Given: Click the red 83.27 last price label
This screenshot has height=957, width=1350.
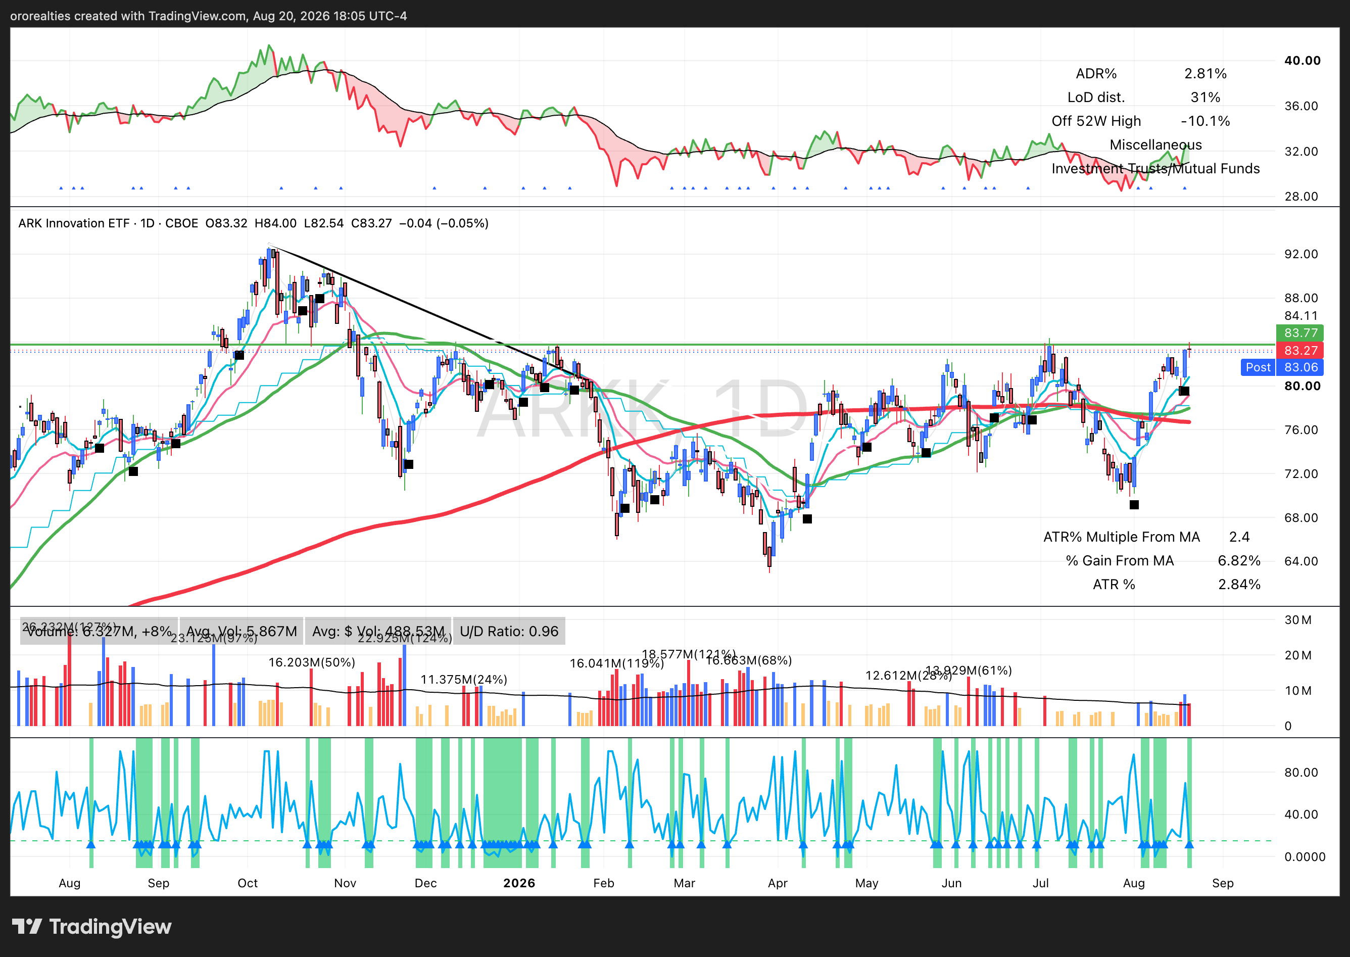Looking at the screenshot, I should pyautogui.click(x=1300, y=351).
